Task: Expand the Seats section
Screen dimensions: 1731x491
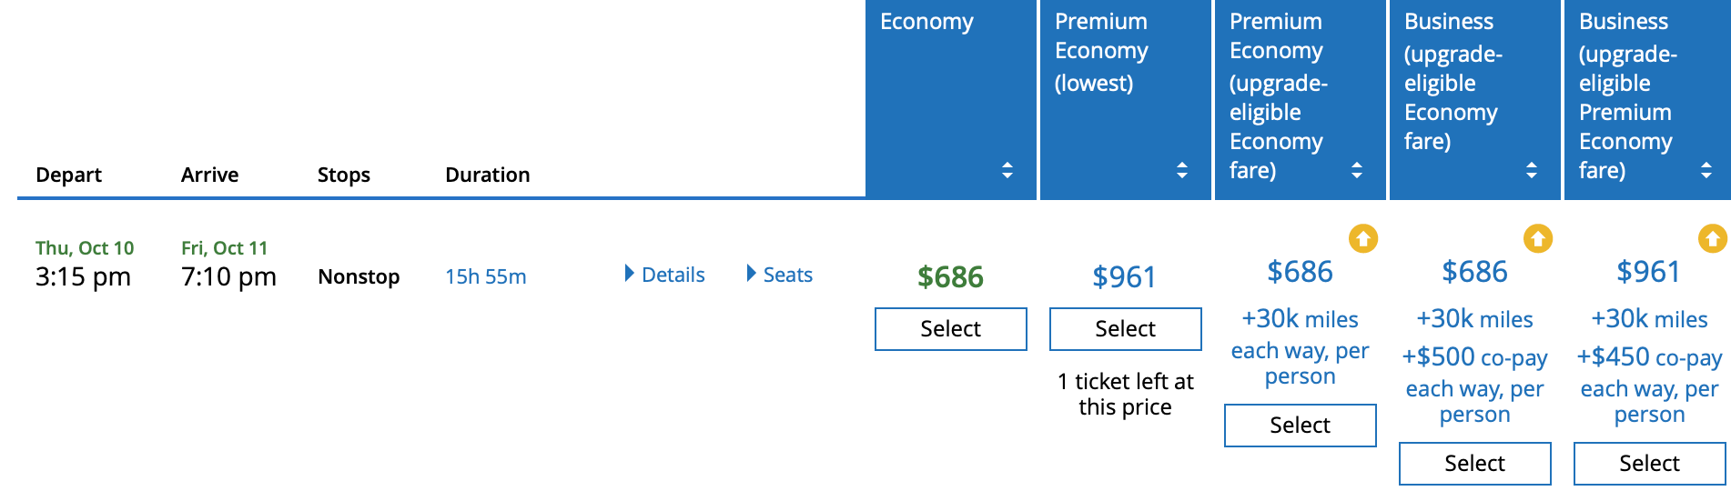Action: 780,275
